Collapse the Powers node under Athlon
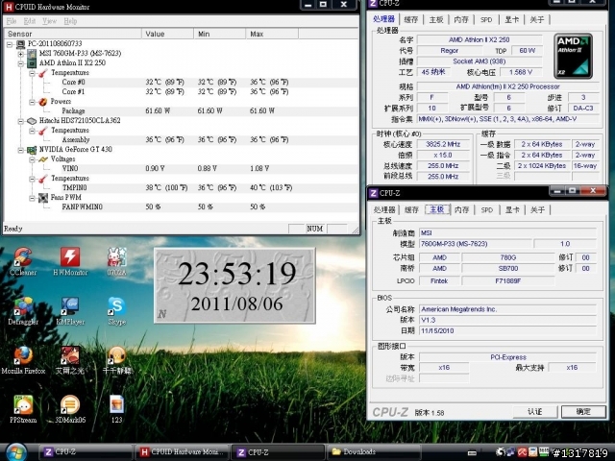This screenshot has width=615, height=461. coord(32,102)
